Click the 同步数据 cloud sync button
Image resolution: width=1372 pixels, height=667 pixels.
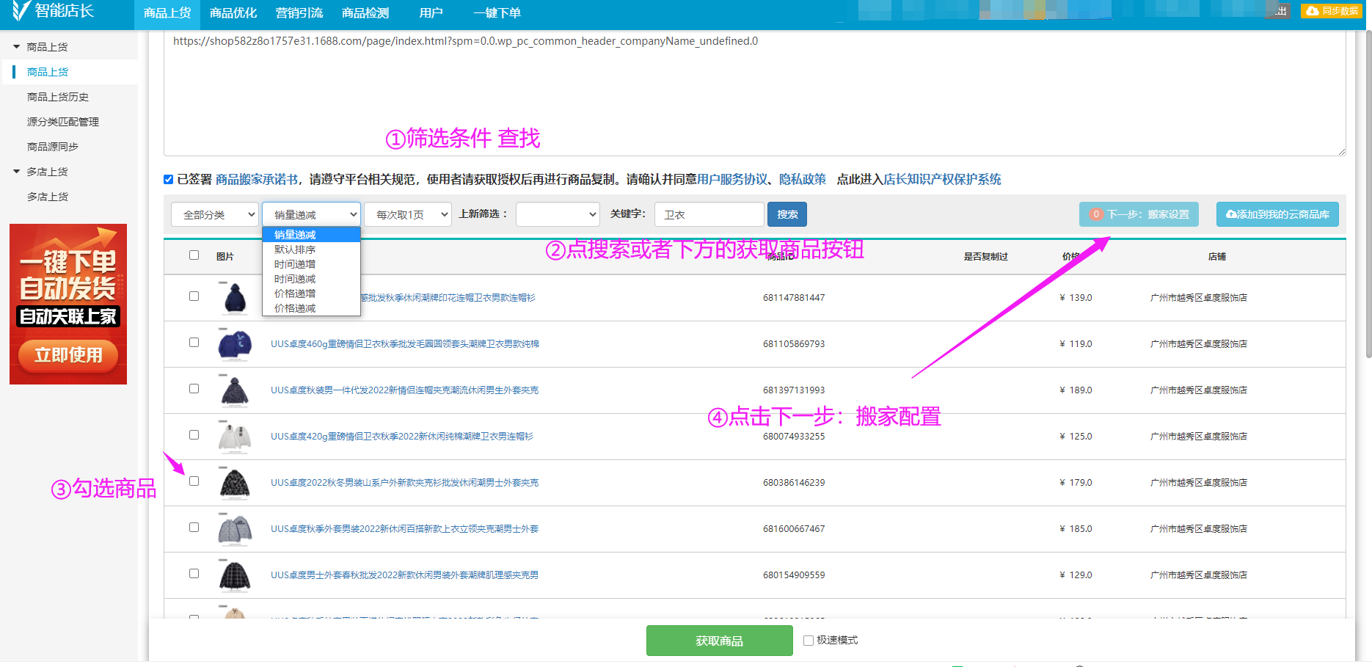[x=1332, y=11]
